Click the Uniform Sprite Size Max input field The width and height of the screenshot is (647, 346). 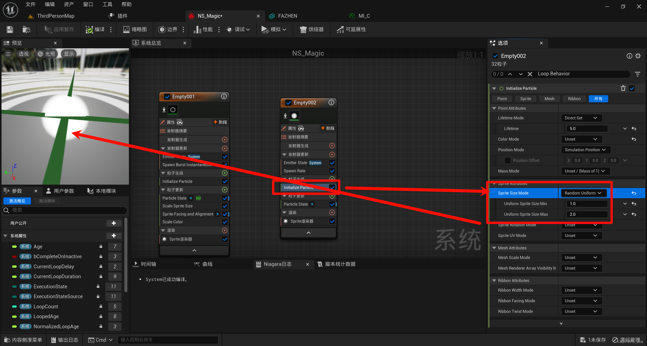coord(584,214)
